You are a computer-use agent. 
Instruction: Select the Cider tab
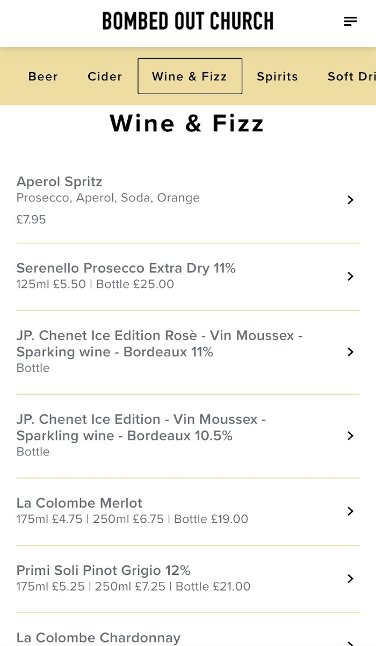click(x=105, y=76)
